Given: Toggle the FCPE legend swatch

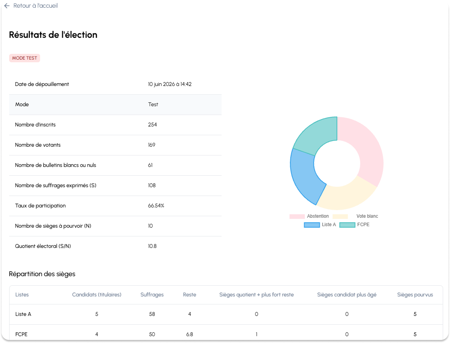Looking at the screenshot, I should coord(347,225).
